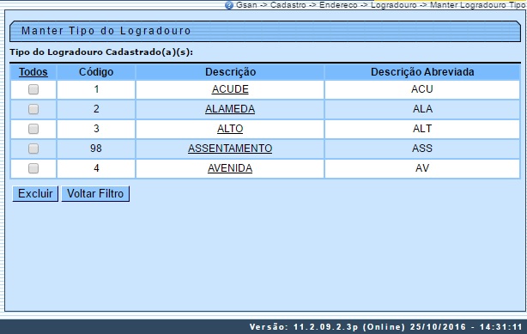This screenshot has height=334, width=527.
Task: Click the Manter Tipo do Logradouro title
Action: click(x=106, y=31)
